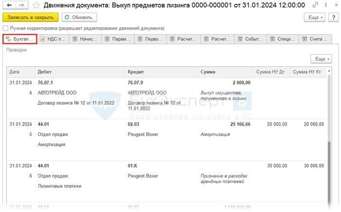The height and width of the screenshot is (212, 341).
Task: Open the Еще dropdown above the postings table
Action: click(321, 59)
